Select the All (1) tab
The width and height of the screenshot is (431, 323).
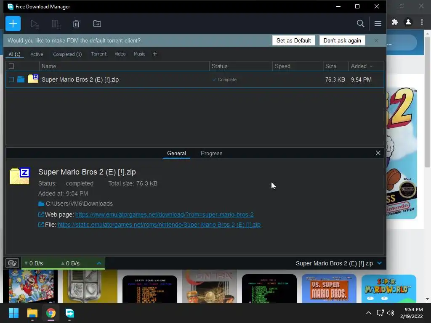(15, 54)
